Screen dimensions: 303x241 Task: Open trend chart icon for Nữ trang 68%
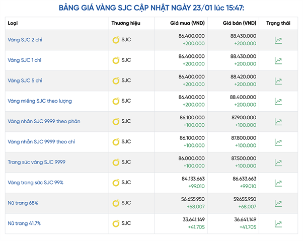pos(278,203)
